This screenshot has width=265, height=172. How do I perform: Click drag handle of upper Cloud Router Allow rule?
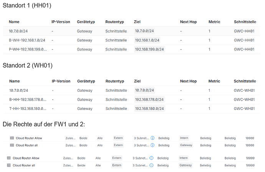[12, 138]
